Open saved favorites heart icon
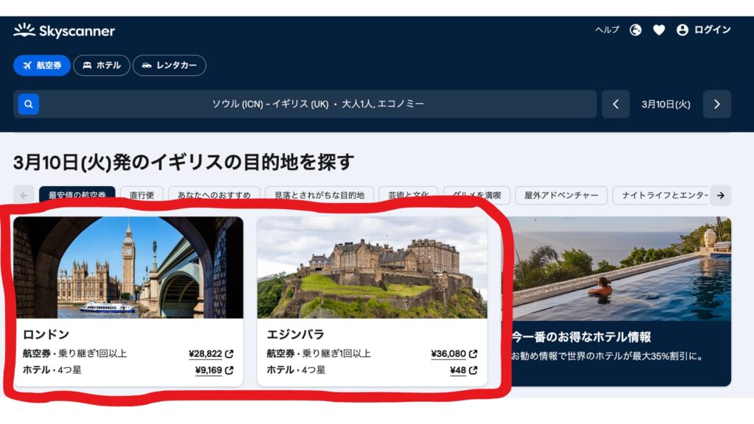The width and height of the screenshot is (754, 424). pos(659,30)
